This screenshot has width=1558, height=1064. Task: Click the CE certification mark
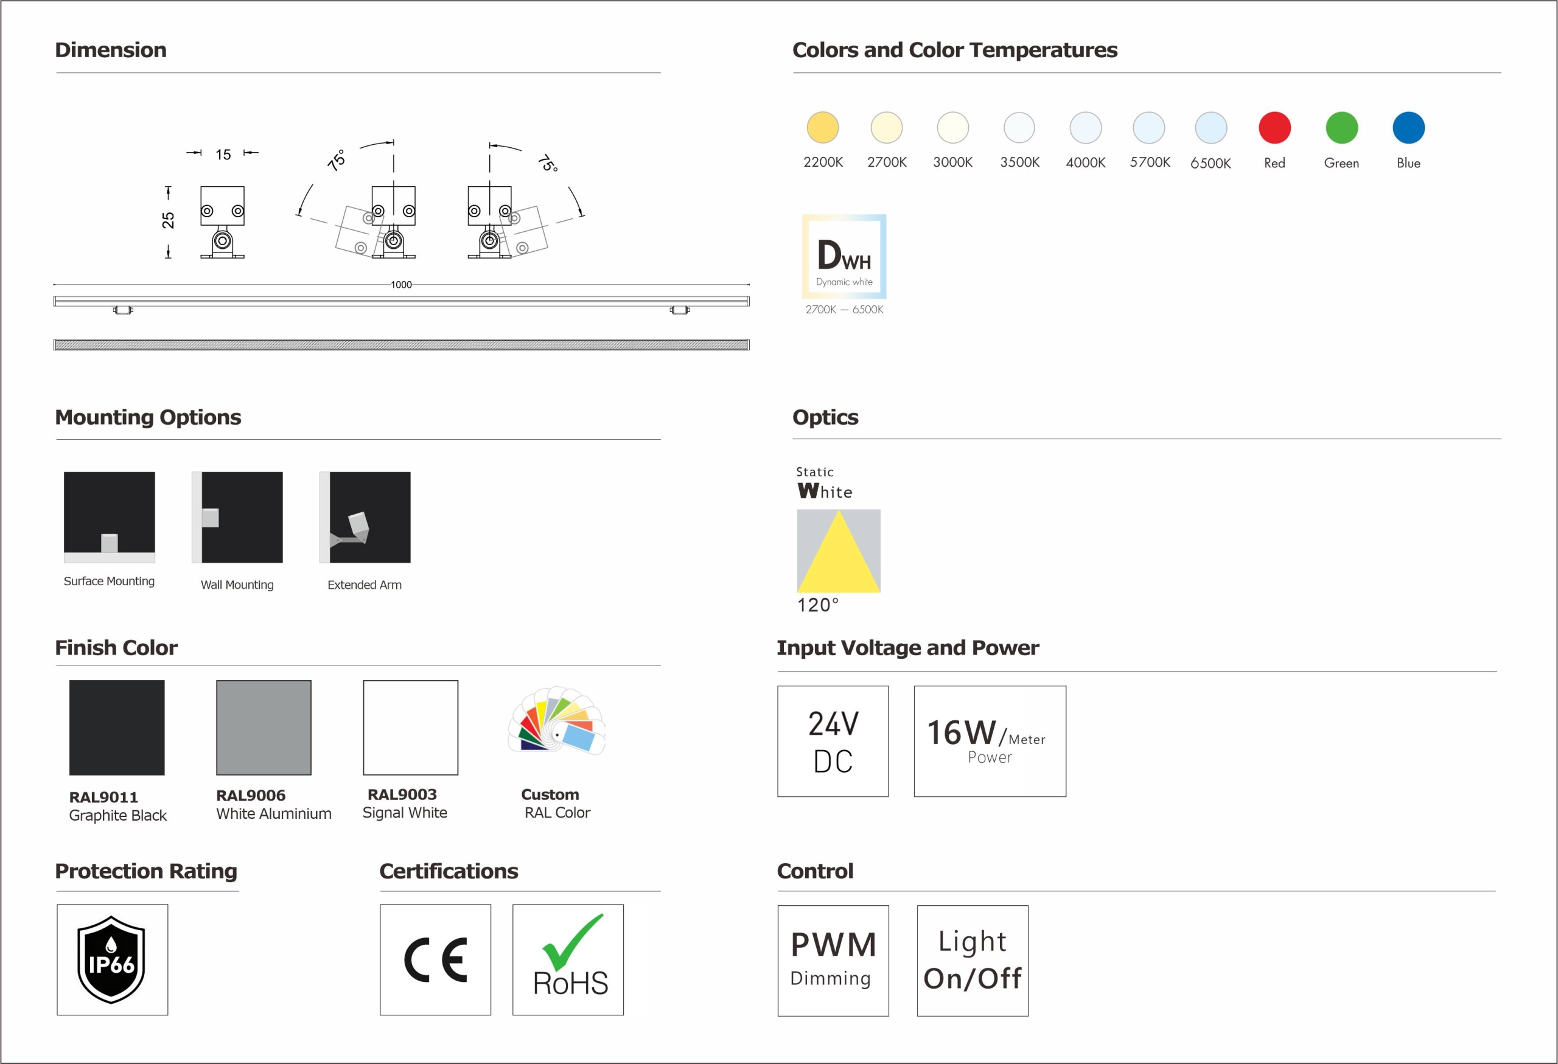(x=435, y=959)
